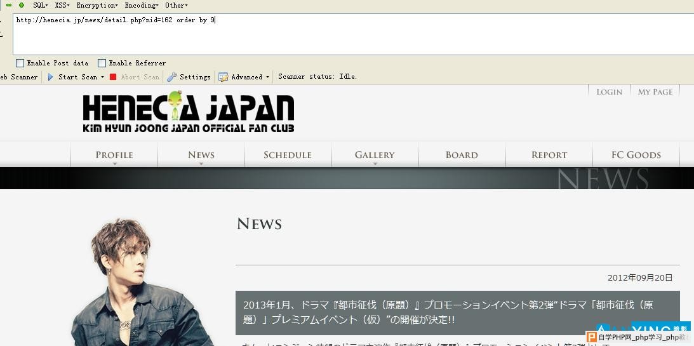Click the Settings label
This screenshot has width=694, height=346.
[x=195, y=77]
